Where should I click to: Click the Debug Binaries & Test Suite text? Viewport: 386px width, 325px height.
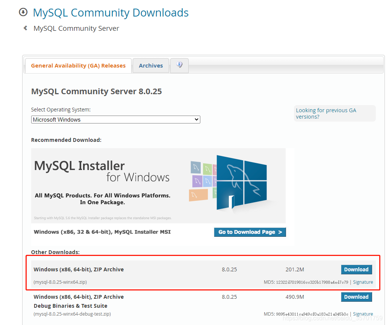point(70,306)
